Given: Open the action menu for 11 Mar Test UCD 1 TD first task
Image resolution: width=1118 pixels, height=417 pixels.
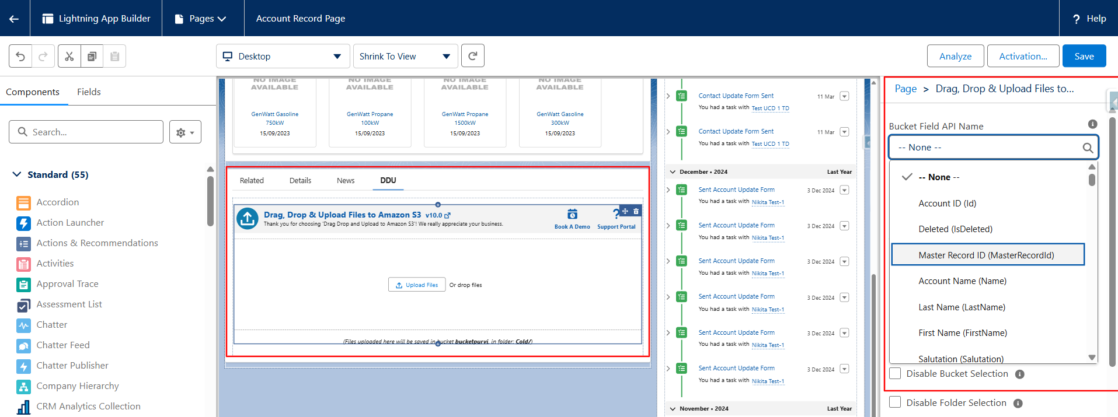Looking at the screenshot, I should click(844, 96).
